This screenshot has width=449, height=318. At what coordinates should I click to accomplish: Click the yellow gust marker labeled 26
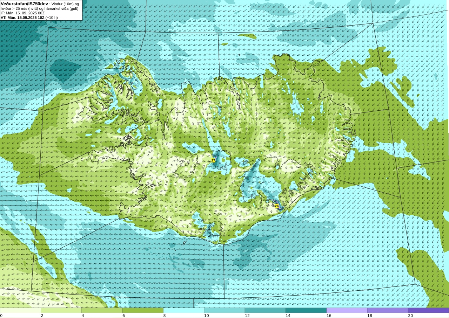pyautogui.click(x=277, y=206)
